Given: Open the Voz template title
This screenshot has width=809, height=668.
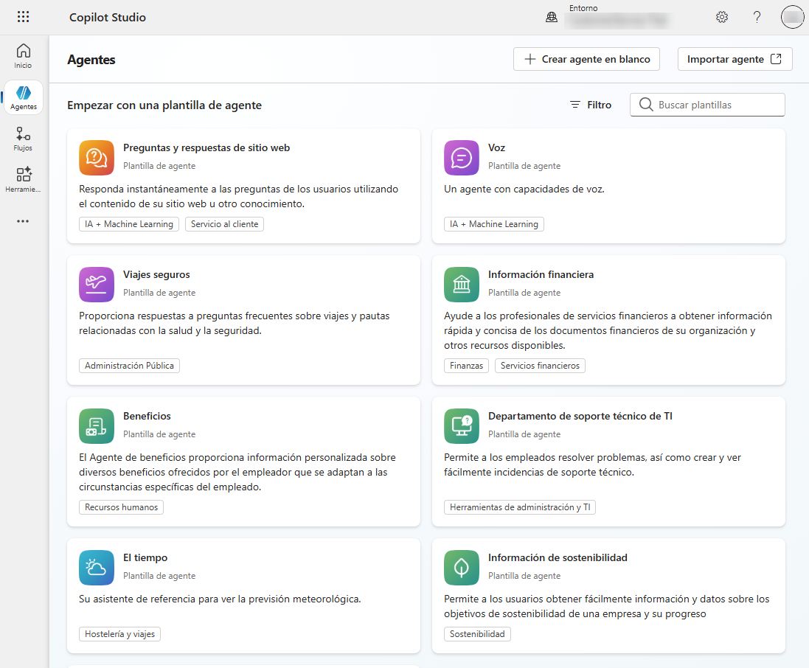Looking at the screenshot, I should tap(496, 147).
